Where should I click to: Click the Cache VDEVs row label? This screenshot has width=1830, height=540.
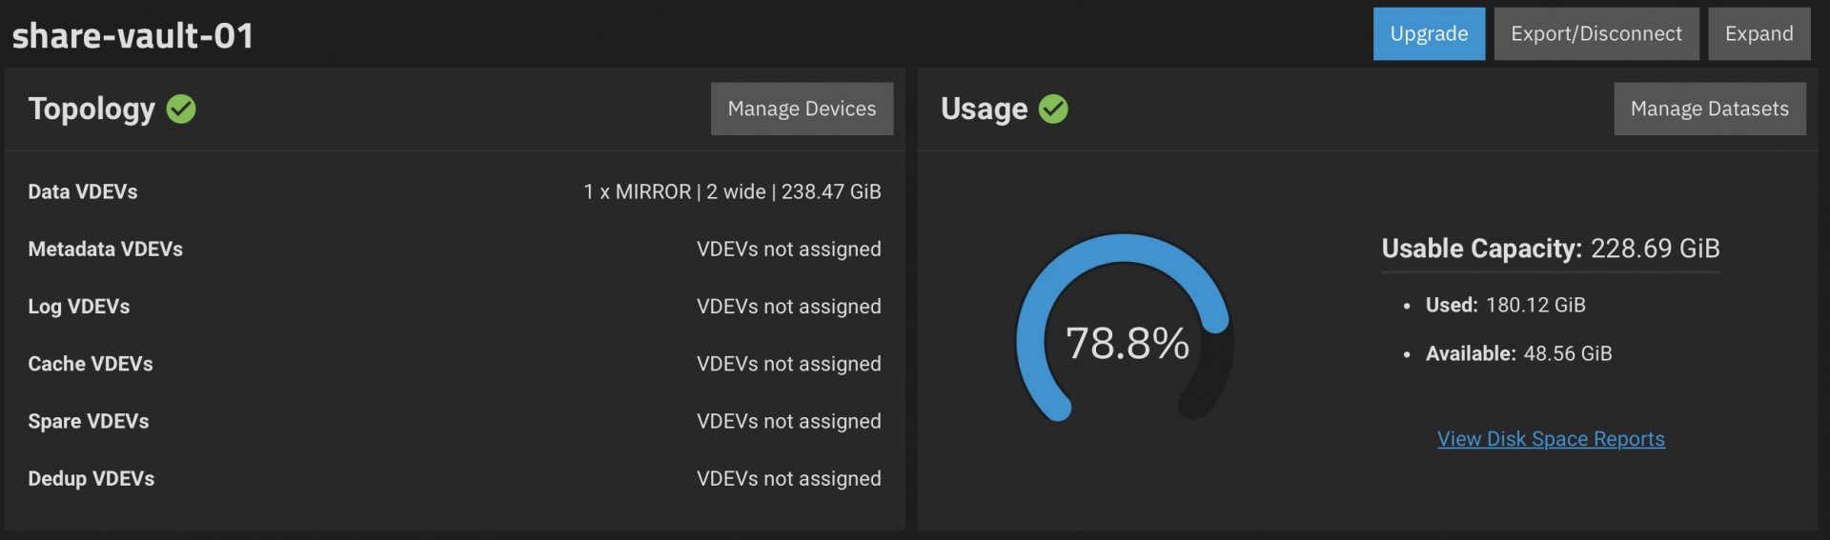coord(91,363)
